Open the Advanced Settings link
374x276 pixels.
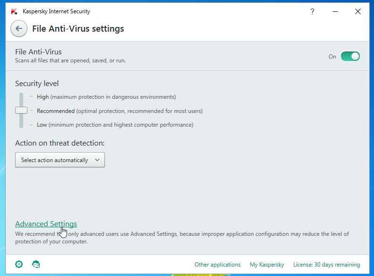(x=46, y=224)
